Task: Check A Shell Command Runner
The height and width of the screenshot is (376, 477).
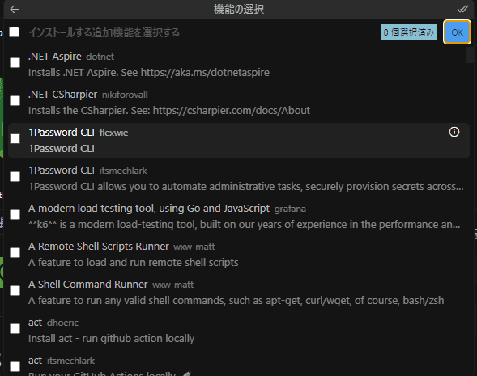Action: (x=15, y=290)
